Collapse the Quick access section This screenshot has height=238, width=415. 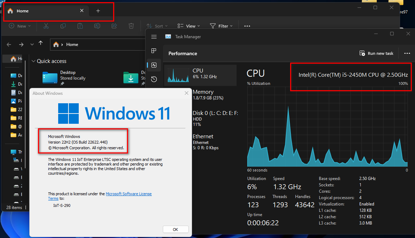33,61
